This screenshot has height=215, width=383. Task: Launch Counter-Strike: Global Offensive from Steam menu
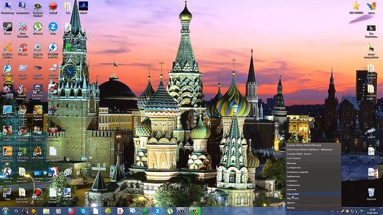(314, 145)
